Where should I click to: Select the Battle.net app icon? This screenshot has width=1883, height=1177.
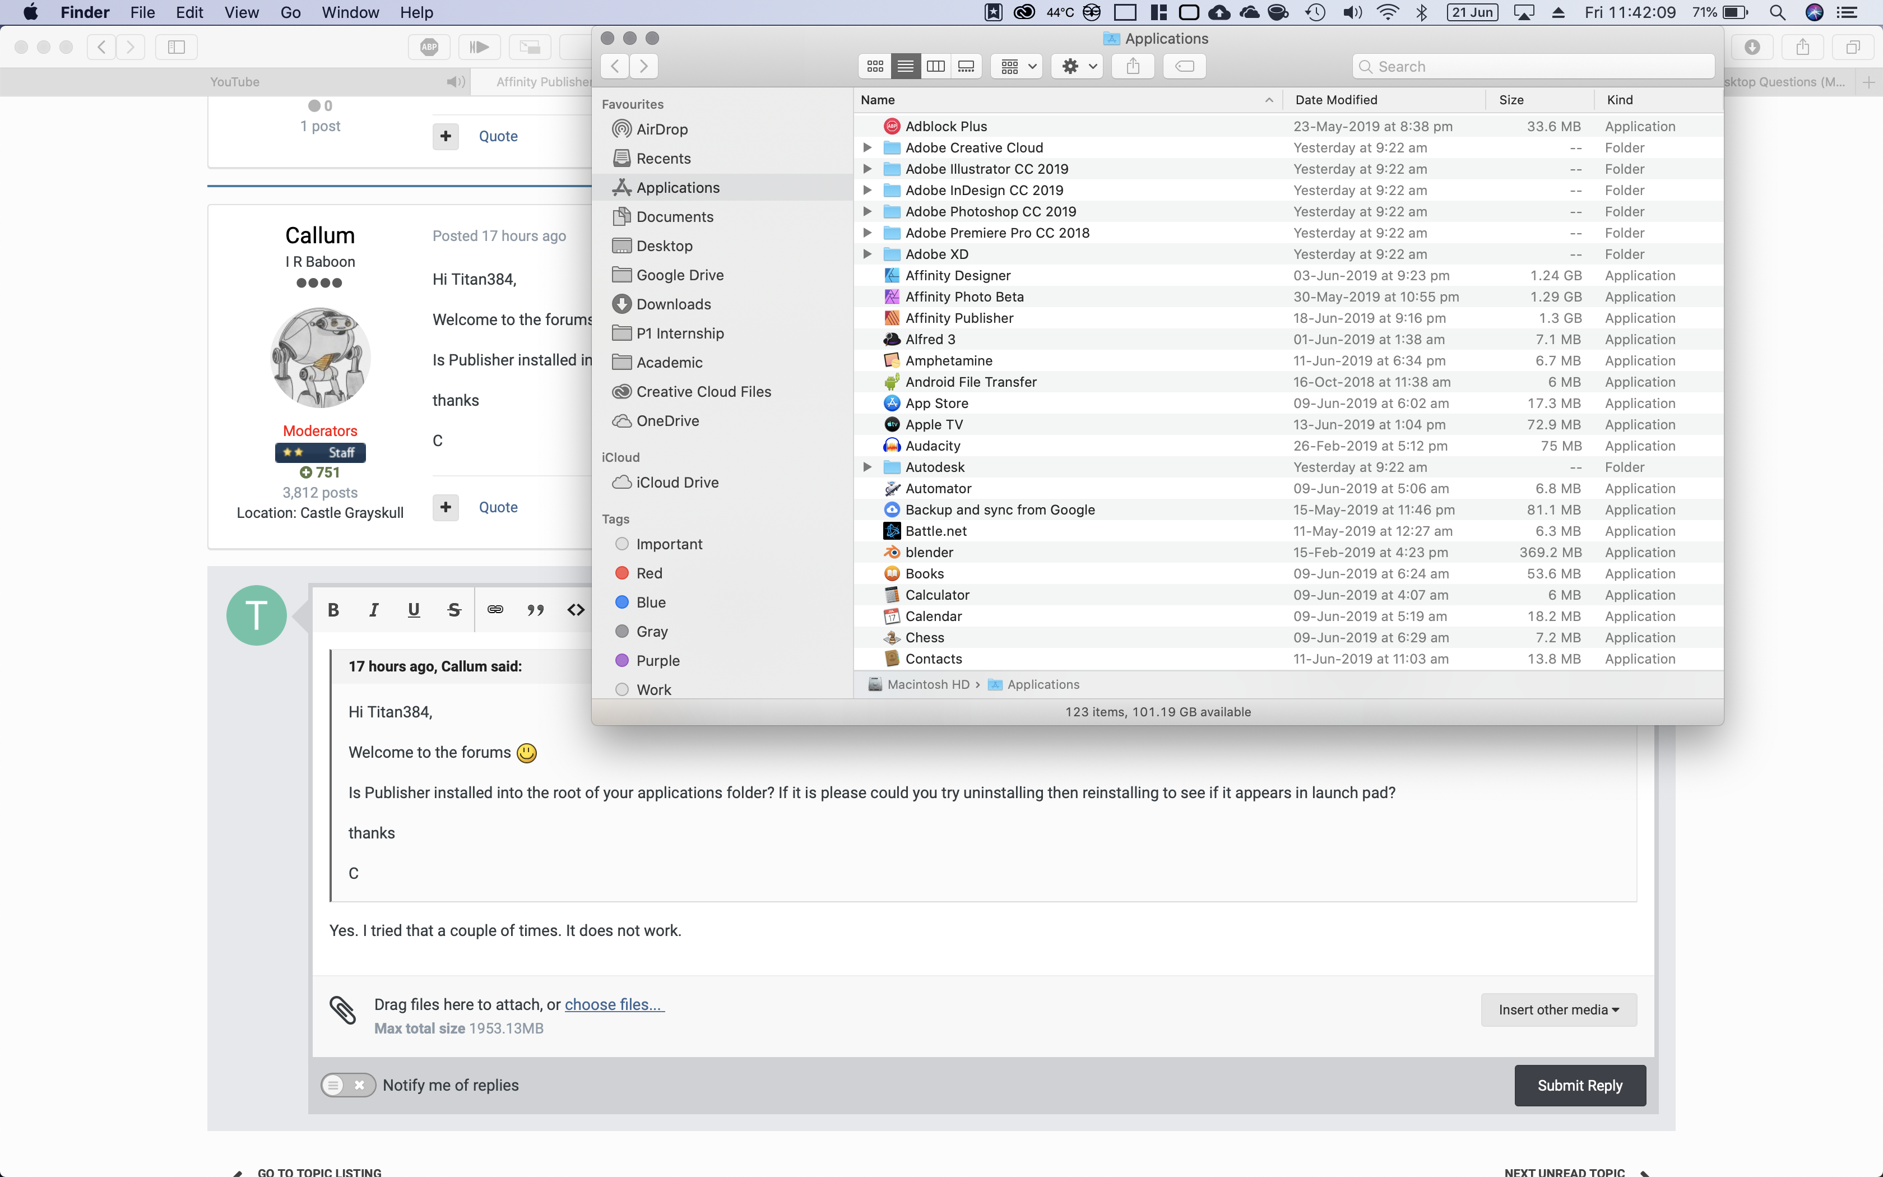(x=892, y=531)
